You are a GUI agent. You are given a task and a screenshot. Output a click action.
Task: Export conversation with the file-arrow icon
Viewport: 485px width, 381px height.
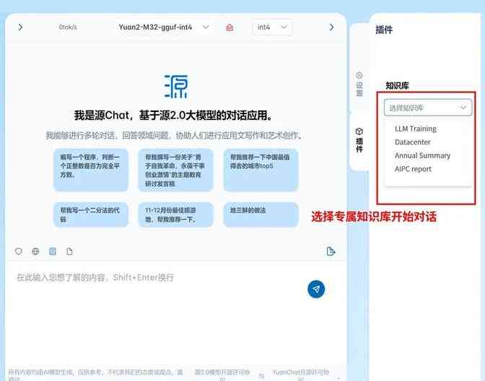(x=331, y=251)
